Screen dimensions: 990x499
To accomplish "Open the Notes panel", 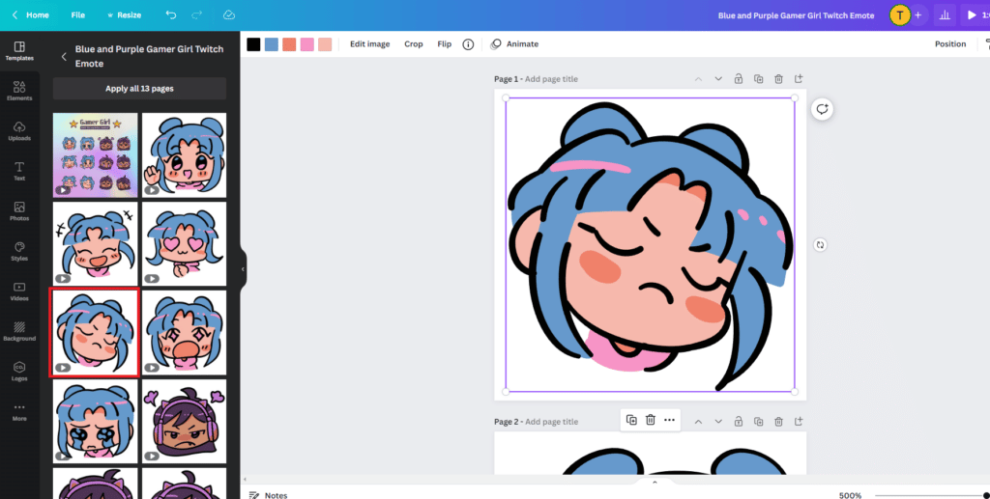I will [269, 495].
